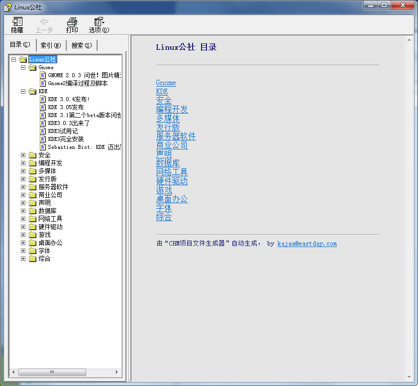Screen dimensions: 418x386
Task: Switch to the 索引 (Index) tab
Action: pos(51,45)
